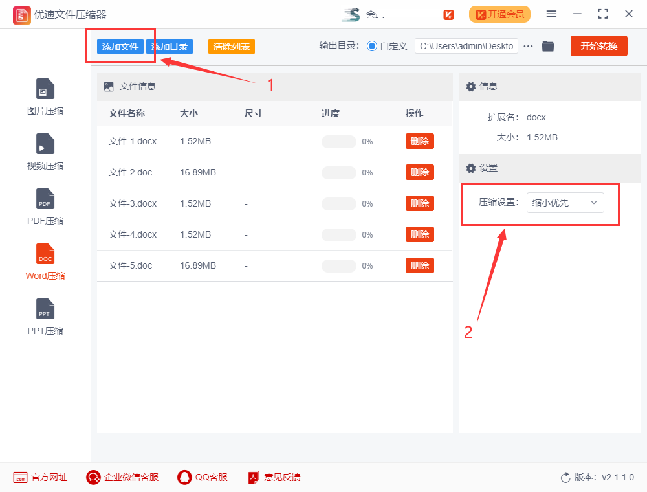
Task: Switch to 视频压缩 video compression
Action: (x=45, y=152)
